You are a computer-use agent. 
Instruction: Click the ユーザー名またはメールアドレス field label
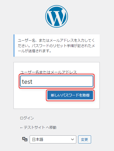[48, 72]
